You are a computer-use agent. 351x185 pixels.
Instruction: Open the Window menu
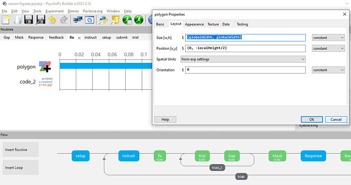[x=113, y=11]
